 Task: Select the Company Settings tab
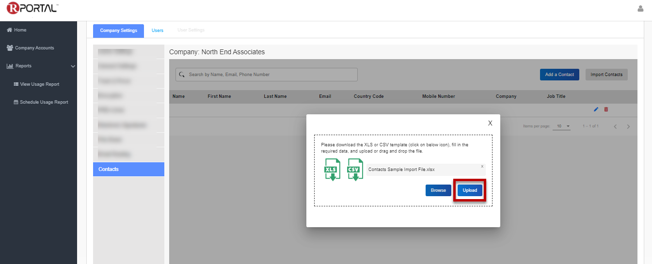point(118,31)
